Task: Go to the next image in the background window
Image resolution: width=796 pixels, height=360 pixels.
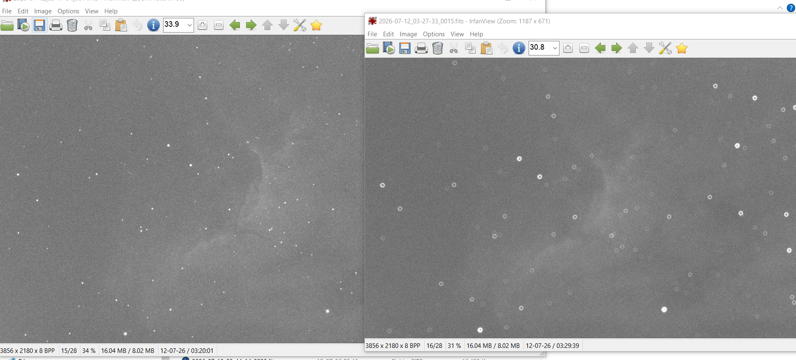Action: 251,25
